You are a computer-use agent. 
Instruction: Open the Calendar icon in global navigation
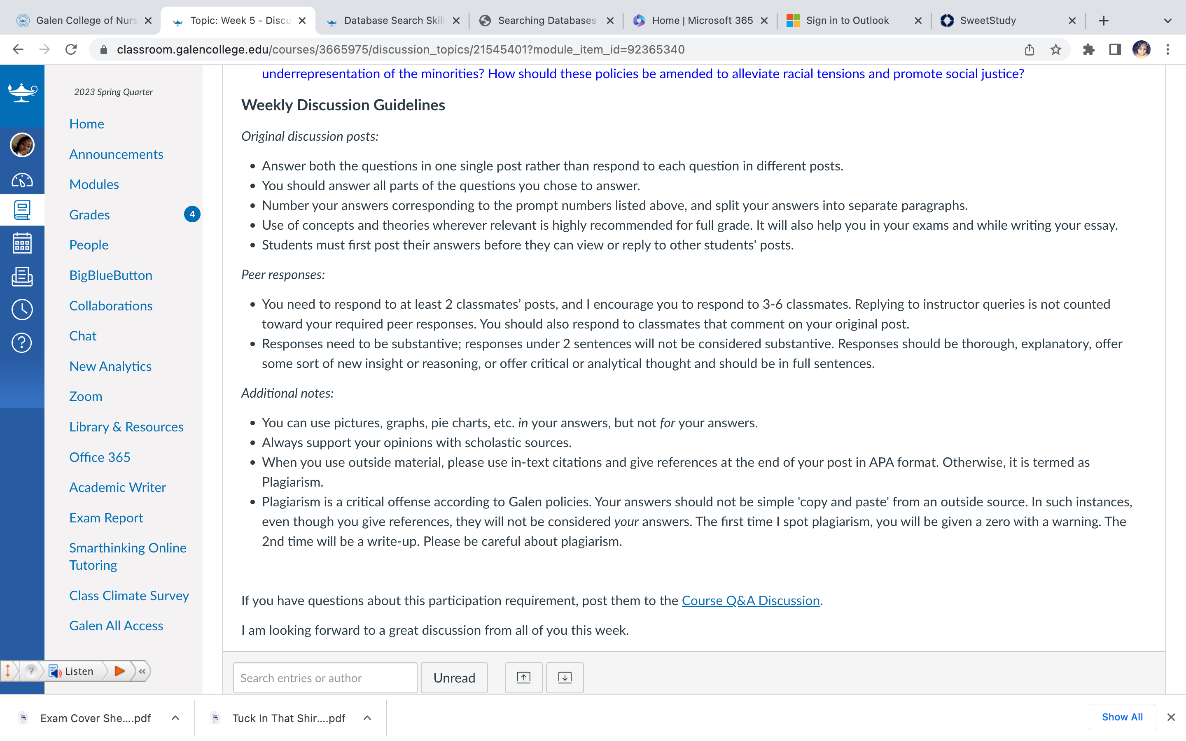click(x=22, y=243)
